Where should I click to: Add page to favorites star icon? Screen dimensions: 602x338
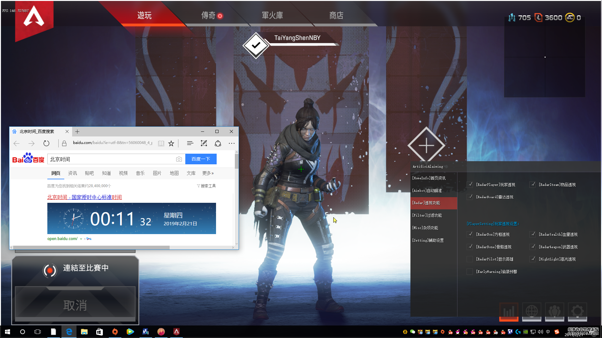(x=171, y=143)
